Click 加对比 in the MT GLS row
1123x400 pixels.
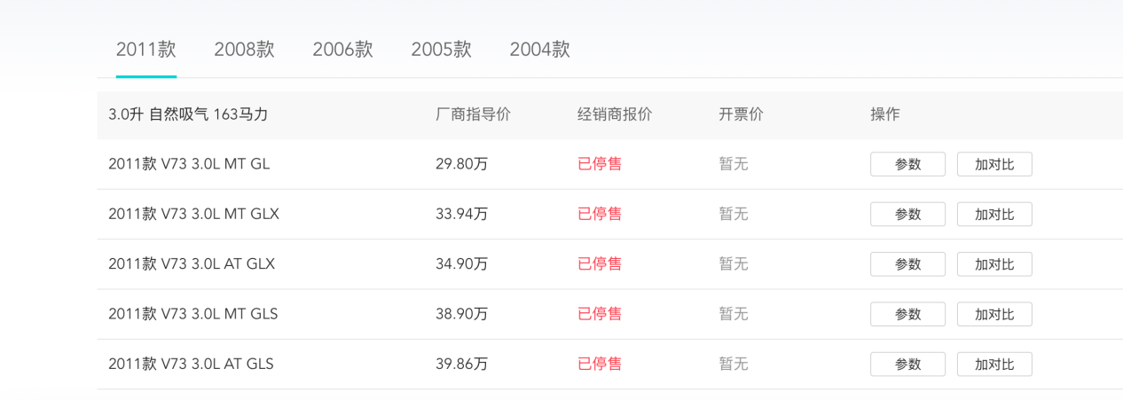(x=994, y=314)
